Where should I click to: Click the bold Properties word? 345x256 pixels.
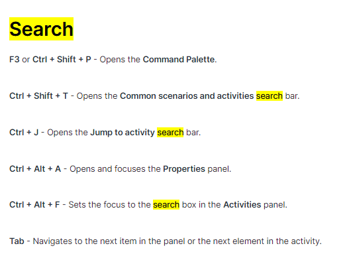pos(184,169)
